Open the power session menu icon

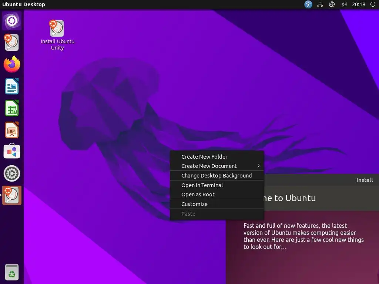[373, 4]
